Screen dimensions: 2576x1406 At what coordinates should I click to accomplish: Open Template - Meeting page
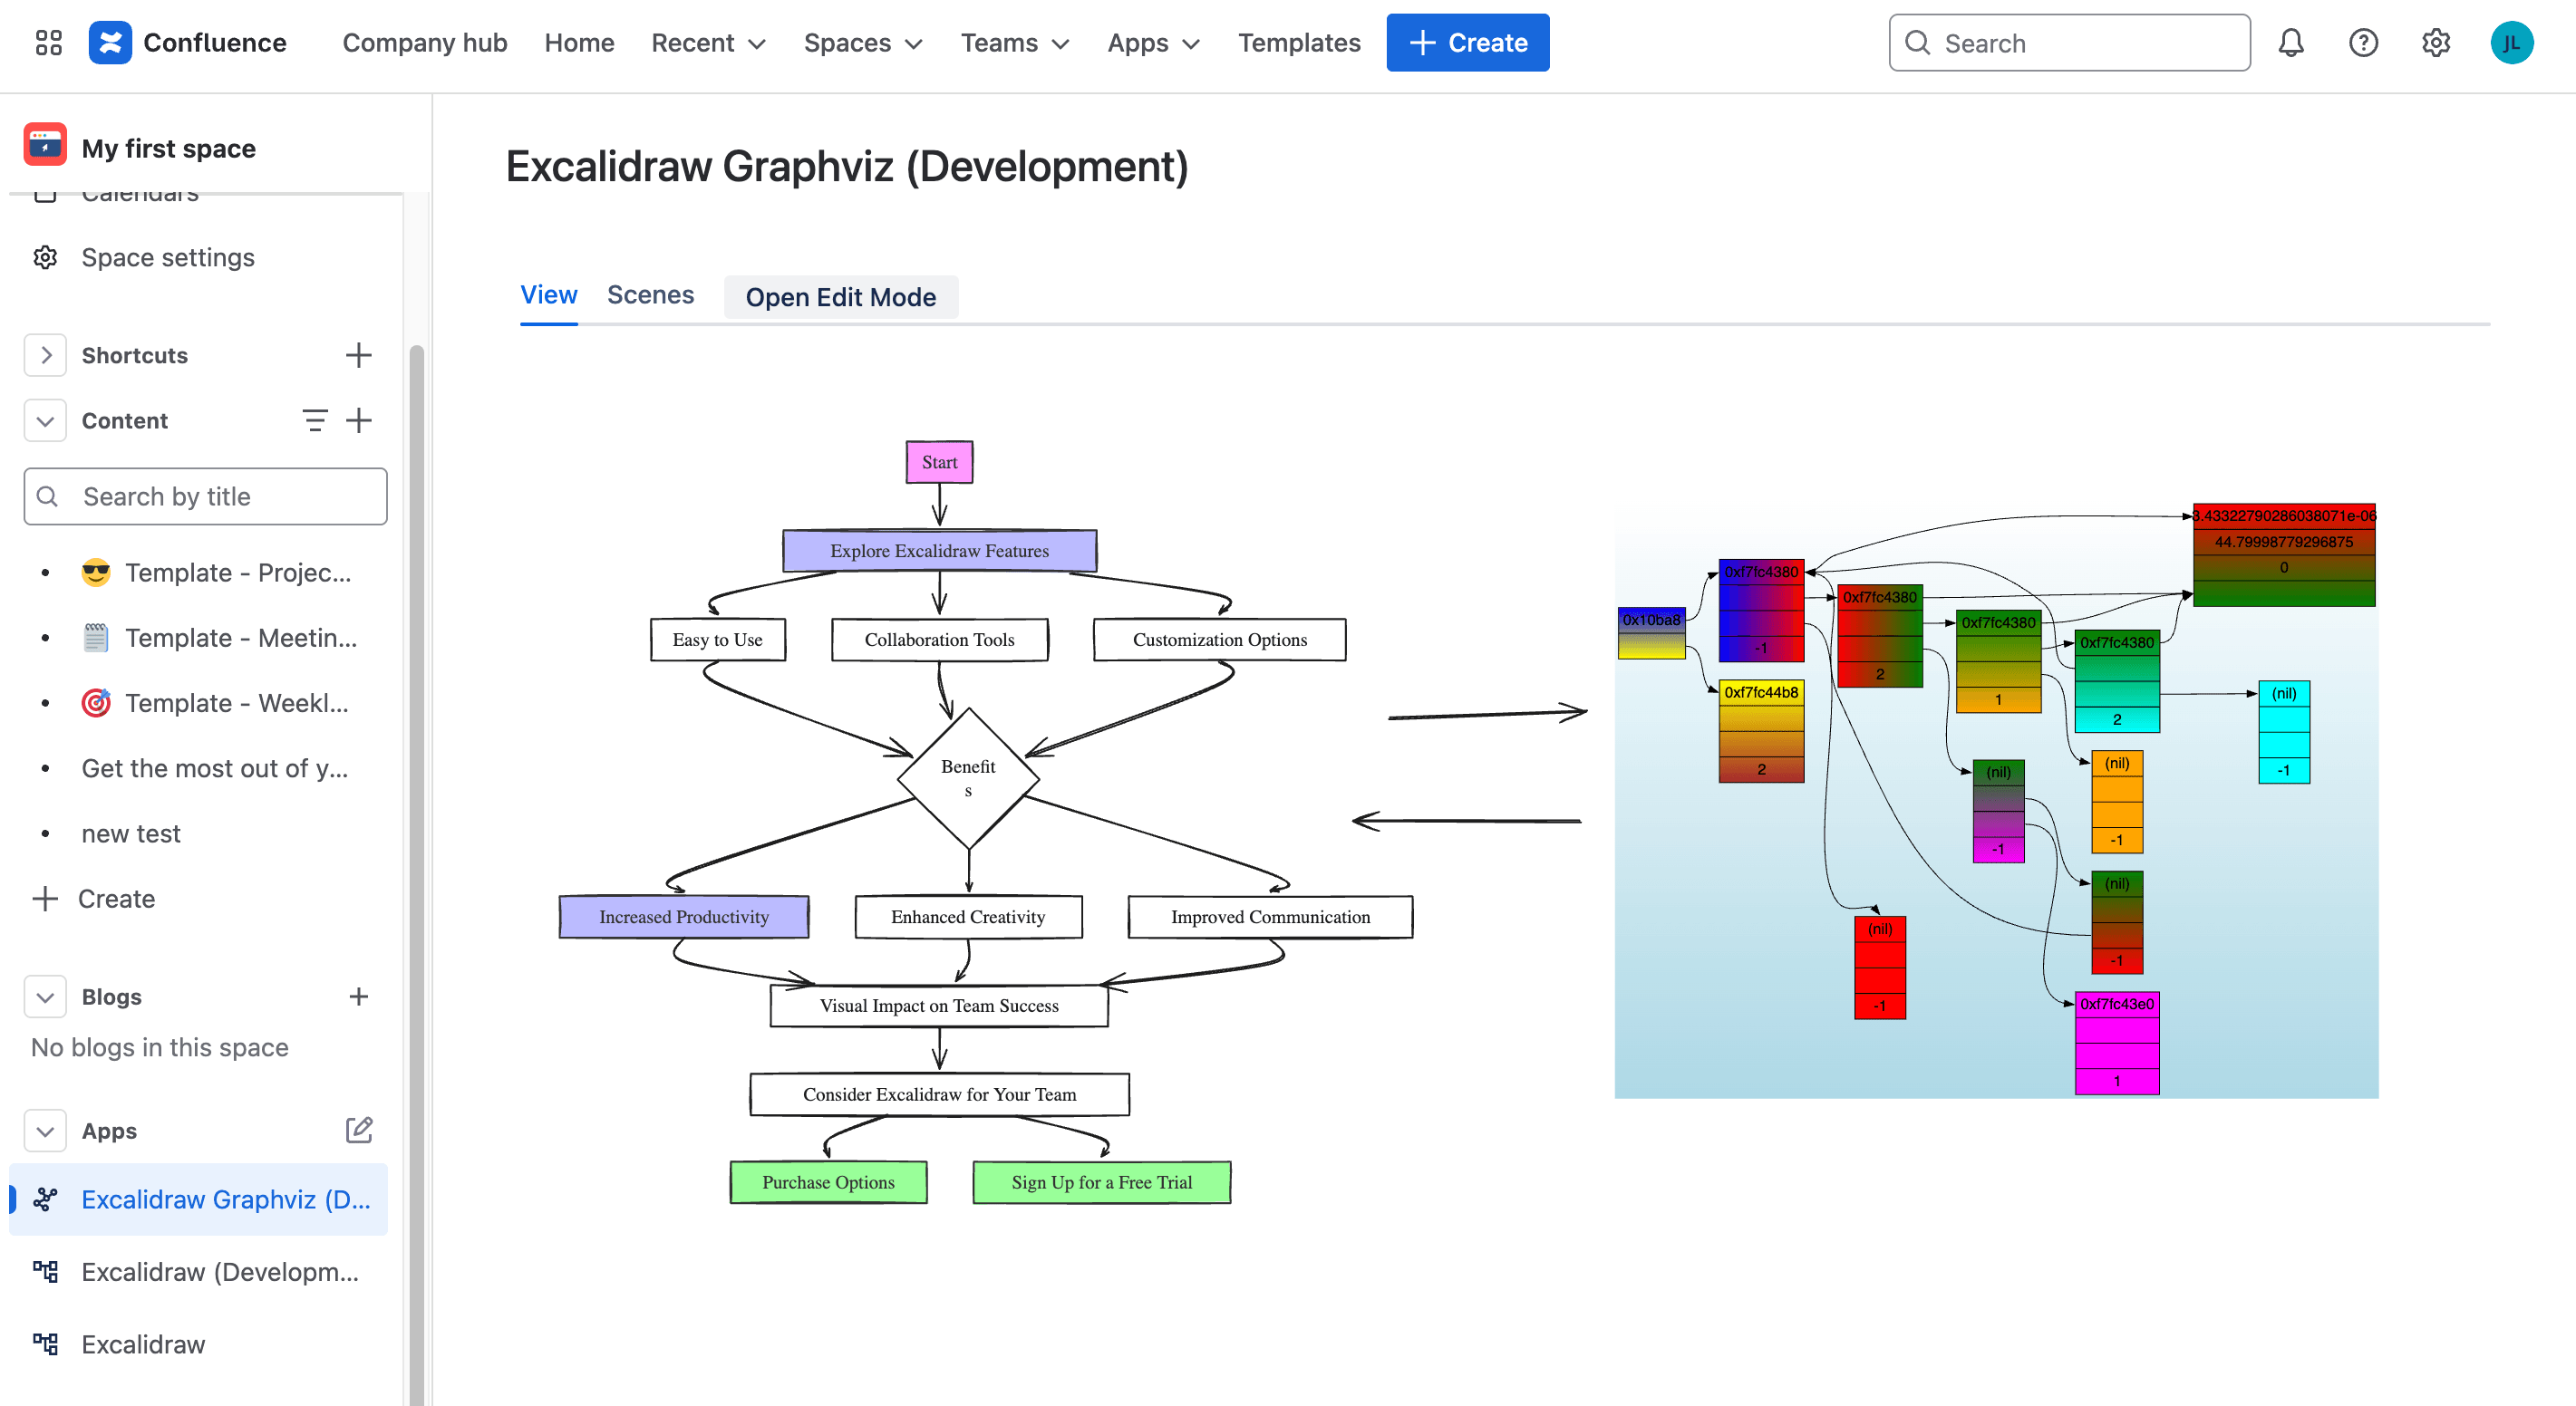[240, 638]
